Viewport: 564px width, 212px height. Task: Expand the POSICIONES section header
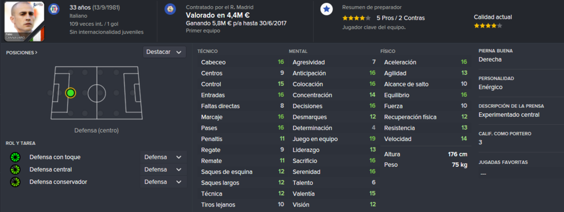tap(21, 52)
